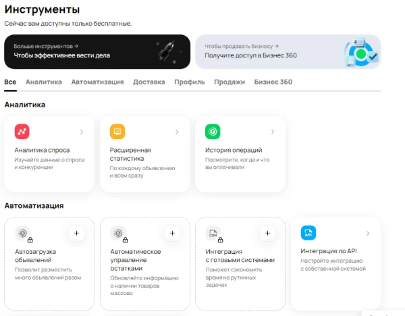Open Аналитика спроса via chevron arrow
This screenshot has height=316, width=405.
click(82, 132)
